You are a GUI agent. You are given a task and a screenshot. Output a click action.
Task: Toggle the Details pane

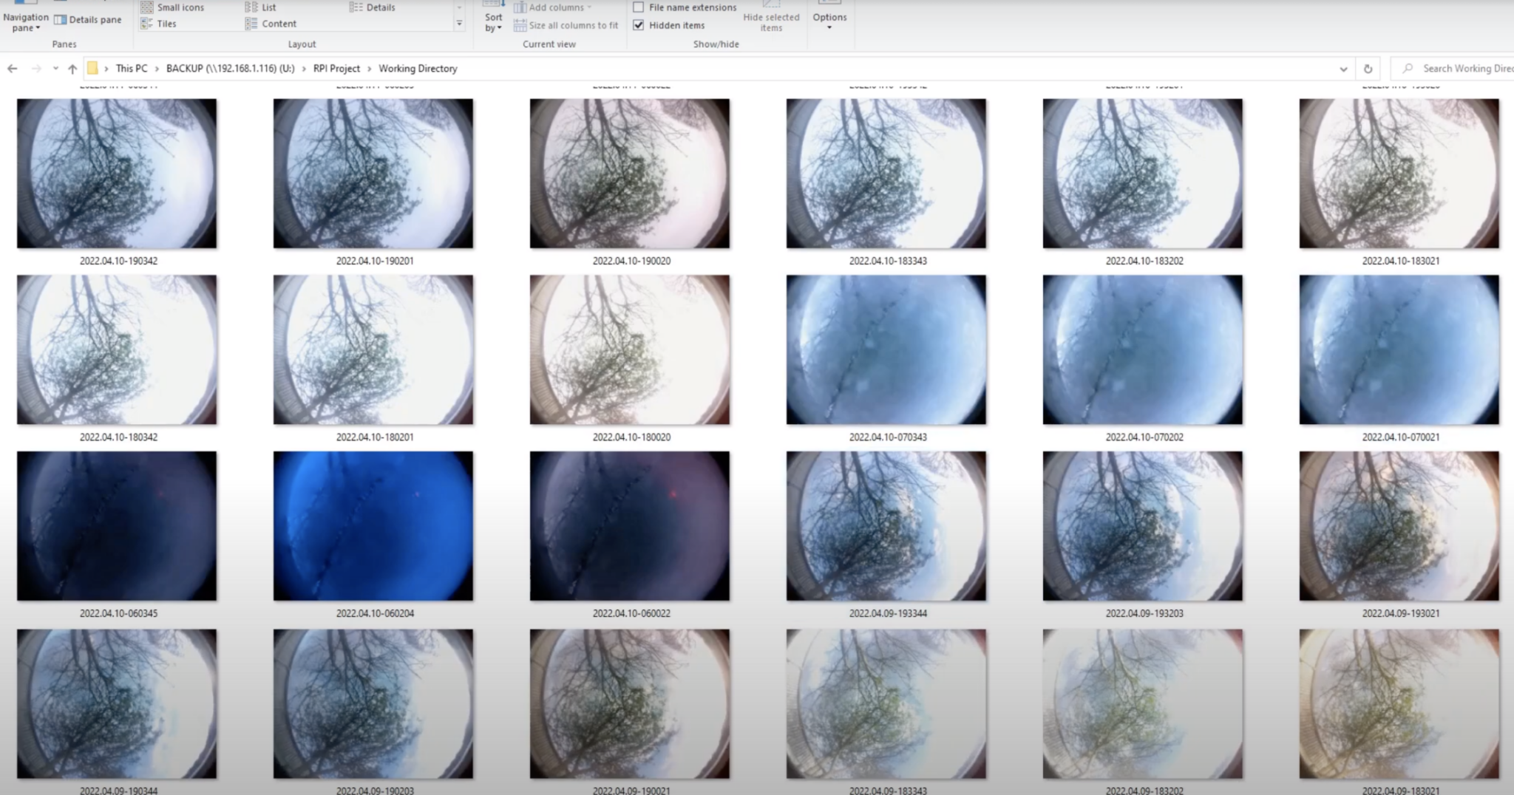pos(88,20)
